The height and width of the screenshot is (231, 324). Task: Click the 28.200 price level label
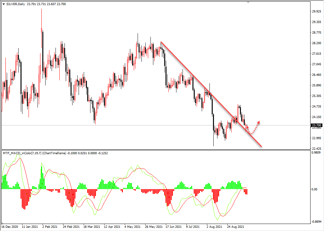click(x=317, y=43)
